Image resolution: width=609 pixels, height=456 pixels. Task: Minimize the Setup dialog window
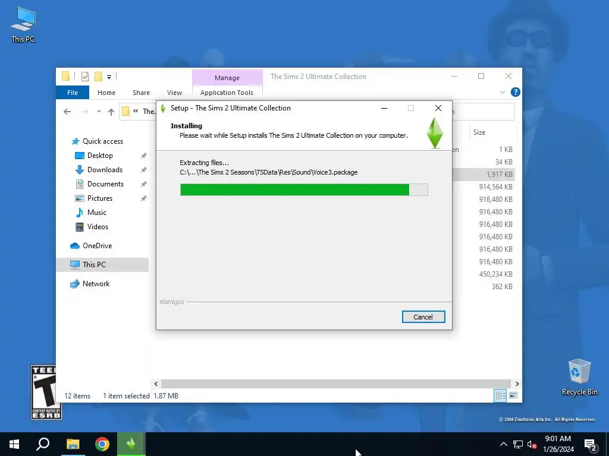tap(384, 108)
